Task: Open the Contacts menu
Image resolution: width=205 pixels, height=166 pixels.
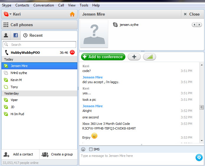Action: pos(22,5)
